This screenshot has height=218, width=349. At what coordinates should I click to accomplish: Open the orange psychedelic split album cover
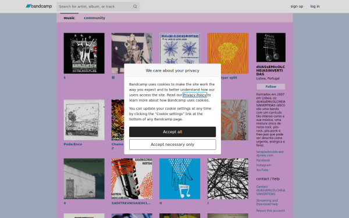[227, 53]
